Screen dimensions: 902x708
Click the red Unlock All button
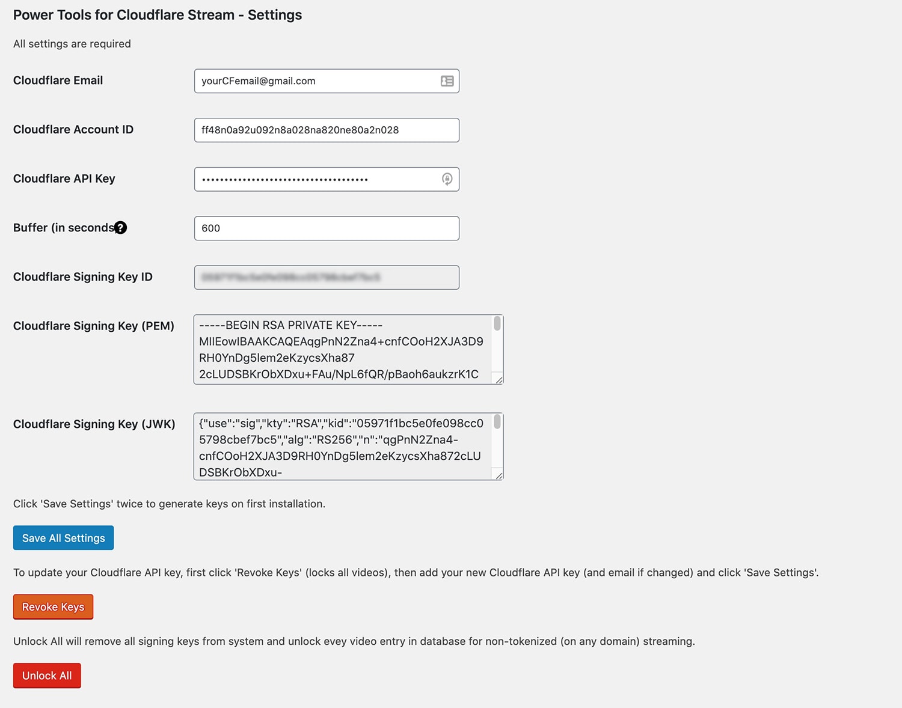pos(47,676)
